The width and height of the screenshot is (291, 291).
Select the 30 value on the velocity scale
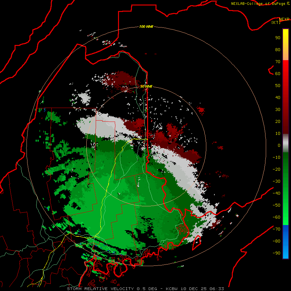pos(278,110)
